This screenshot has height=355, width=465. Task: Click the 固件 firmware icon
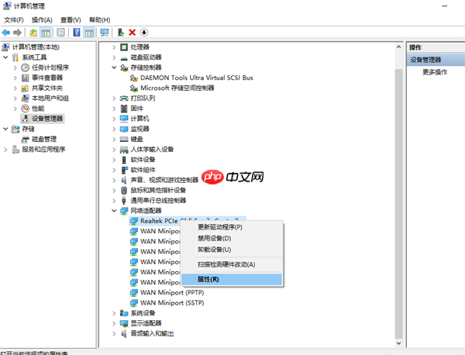(124, 109)
